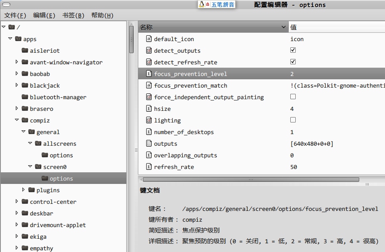The image size is (385, 252).
Task: Click the refresh_rate value 50
Action: [294, 167]
